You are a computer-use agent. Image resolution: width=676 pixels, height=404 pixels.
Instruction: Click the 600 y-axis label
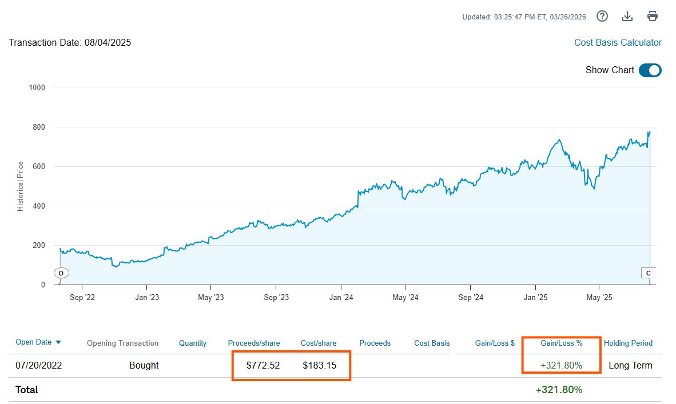(39, 166)
